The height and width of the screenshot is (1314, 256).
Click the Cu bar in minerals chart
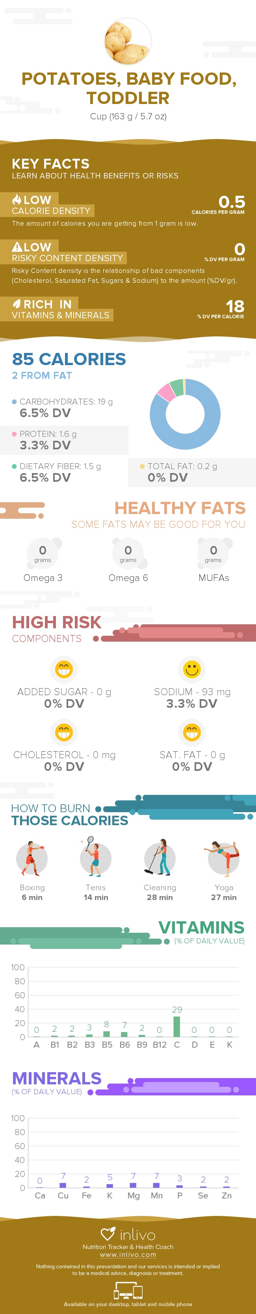tap(63, 1185)
